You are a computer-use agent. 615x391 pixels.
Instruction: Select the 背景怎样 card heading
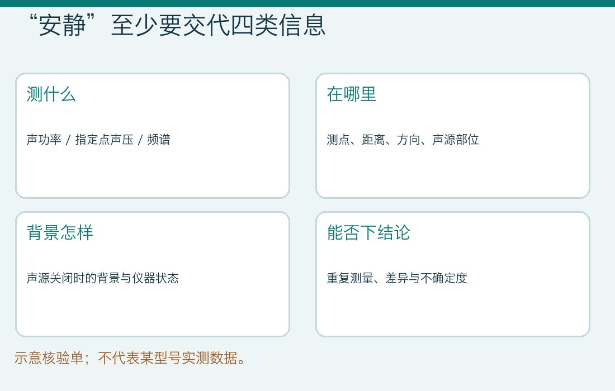60,233
